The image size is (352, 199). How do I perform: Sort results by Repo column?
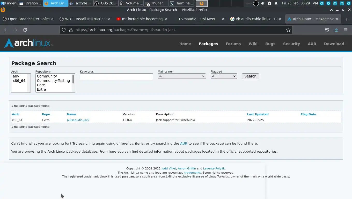(x=46, y=114)
